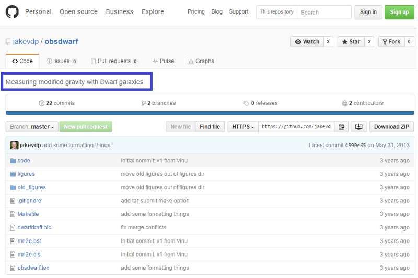
Task: Click the New file button
Action: pos(181,127)
